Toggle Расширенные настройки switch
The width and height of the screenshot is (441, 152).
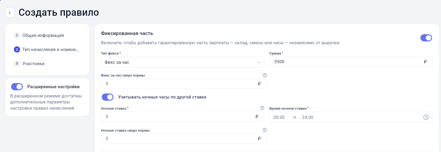point(17,87)
